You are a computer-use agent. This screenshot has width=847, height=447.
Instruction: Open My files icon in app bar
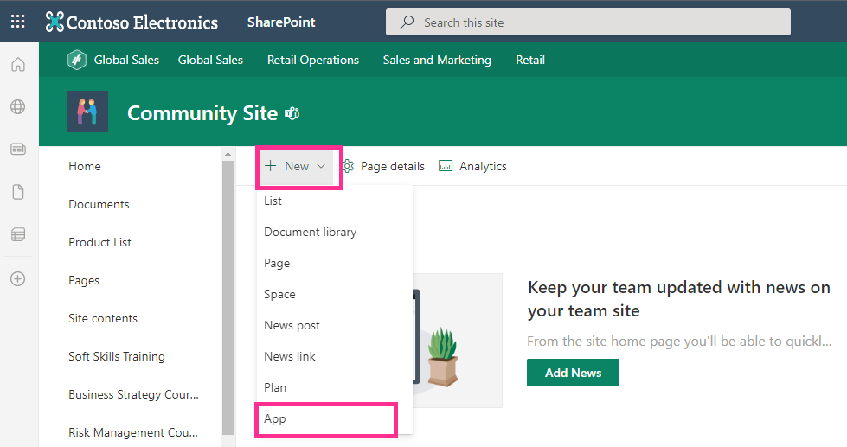pyautogui.click(x=18, y=192)
